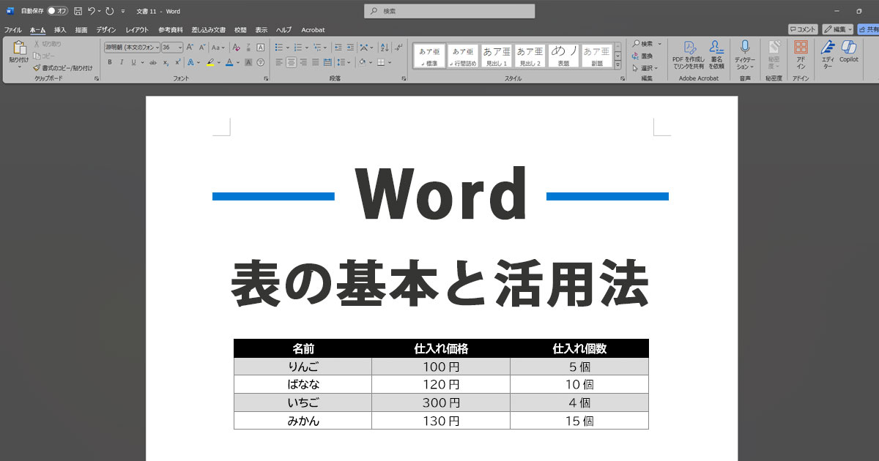This screenshot has height=461, width=879.
Task: Open the font name dropdown
Action: (x=132, y=47)
